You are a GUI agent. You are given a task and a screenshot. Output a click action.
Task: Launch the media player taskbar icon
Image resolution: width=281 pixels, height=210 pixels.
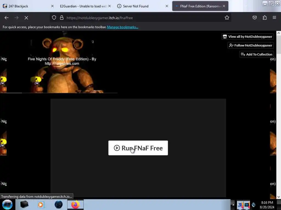tap(41, 205)
